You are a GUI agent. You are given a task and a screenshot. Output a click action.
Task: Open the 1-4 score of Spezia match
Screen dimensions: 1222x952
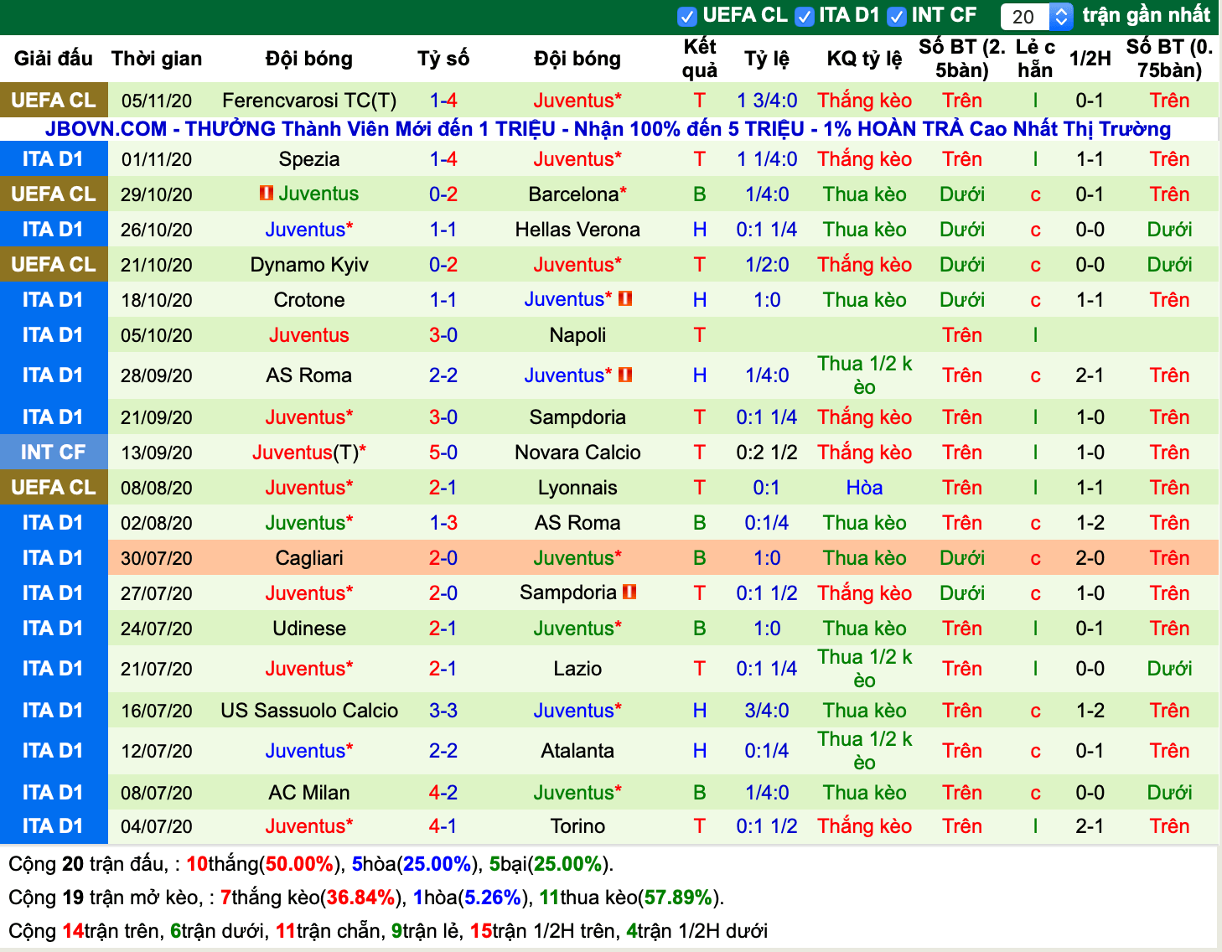tap(443, 159)
